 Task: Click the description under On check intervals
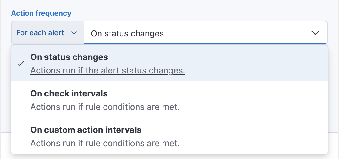(105, 107)
